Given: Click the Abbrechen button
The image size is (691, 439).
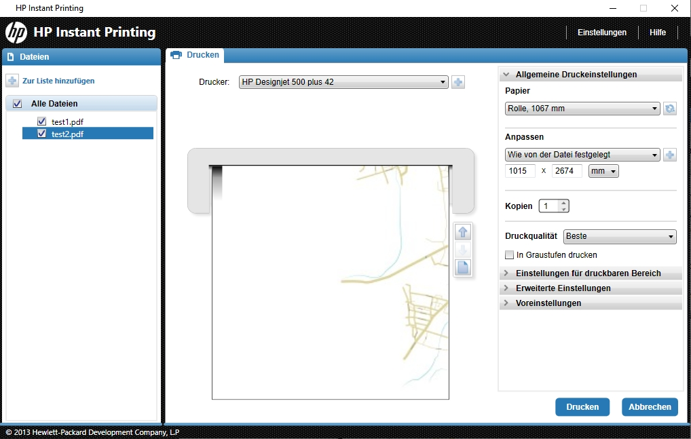Looking at the screenshot, I should point(650,407).
